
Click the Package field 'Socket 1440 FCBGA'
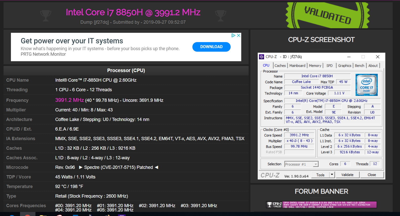pyautogui.click(x=317, y=87)
